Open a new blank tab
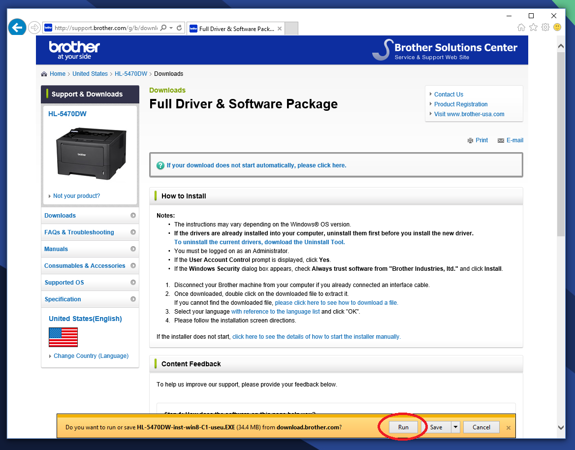 click(291, 29)
